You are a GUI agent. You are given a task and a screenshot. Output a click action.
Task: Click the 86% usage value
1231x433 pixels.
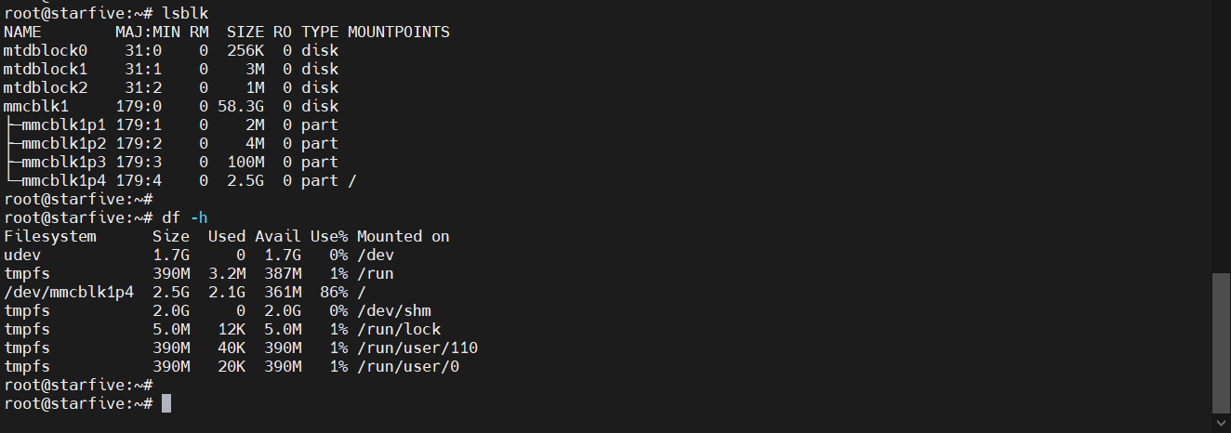[334, 292]
